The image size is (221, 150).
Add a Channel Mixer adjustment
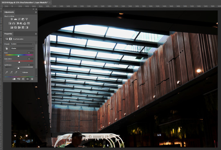click(25, 23)
